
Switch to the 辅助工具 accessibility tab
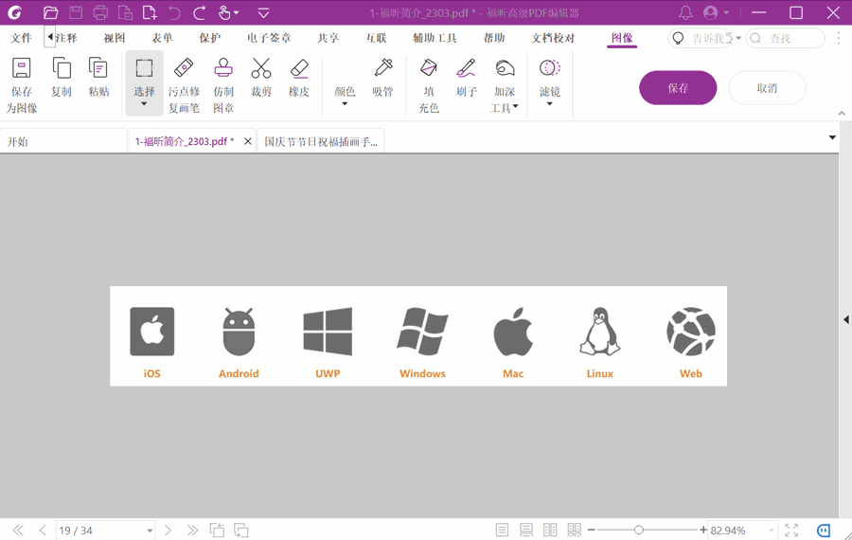pyautogui.click(x=435, y=38)
